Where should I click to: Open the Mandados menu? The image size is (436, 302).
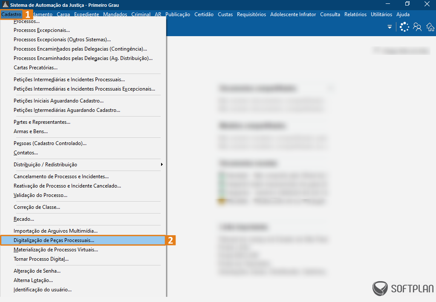tap(115, 14)
